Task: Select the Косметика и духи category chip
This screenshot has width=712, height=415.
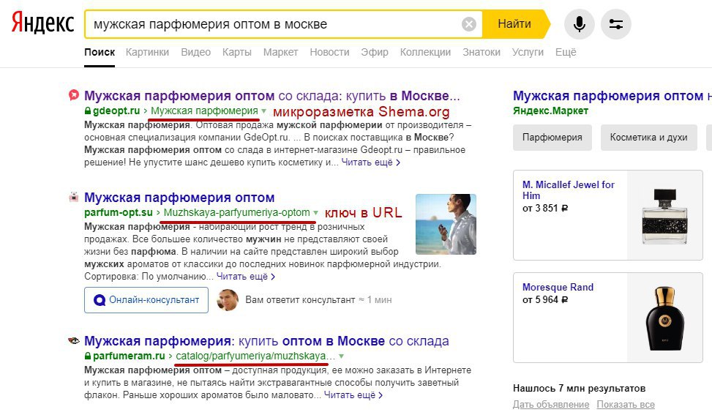Action: (x=648, y=137)
